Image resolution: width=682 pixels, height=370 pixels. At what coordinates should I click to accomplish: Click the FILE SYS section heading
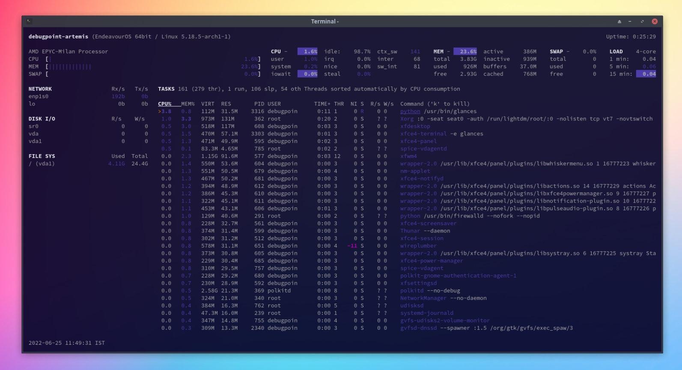point(42,156)
